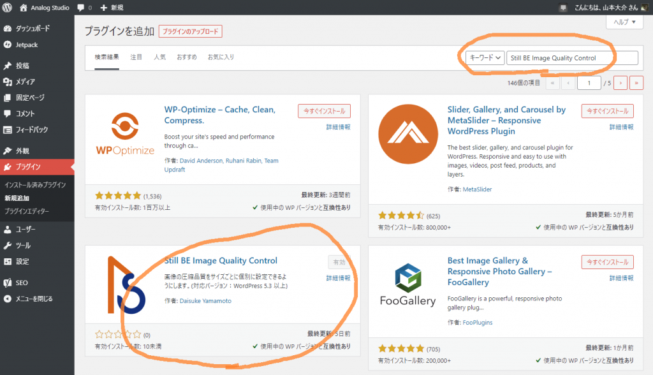Click the MetaSlider plugin logo
The width and height of the screenshot is (653, 375).
[408, 134]
